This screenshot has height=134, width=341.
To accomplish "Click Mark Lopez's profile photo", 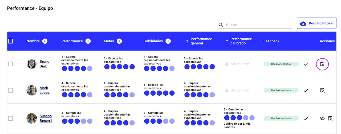I will [x=32, y=90].
